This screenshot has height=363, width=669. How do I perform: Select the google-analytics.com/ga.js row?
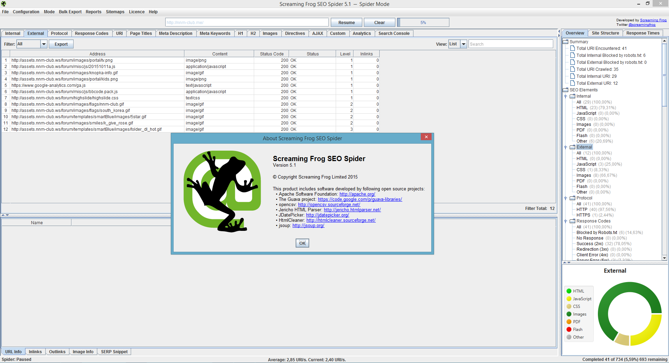[x=190, y=85]
